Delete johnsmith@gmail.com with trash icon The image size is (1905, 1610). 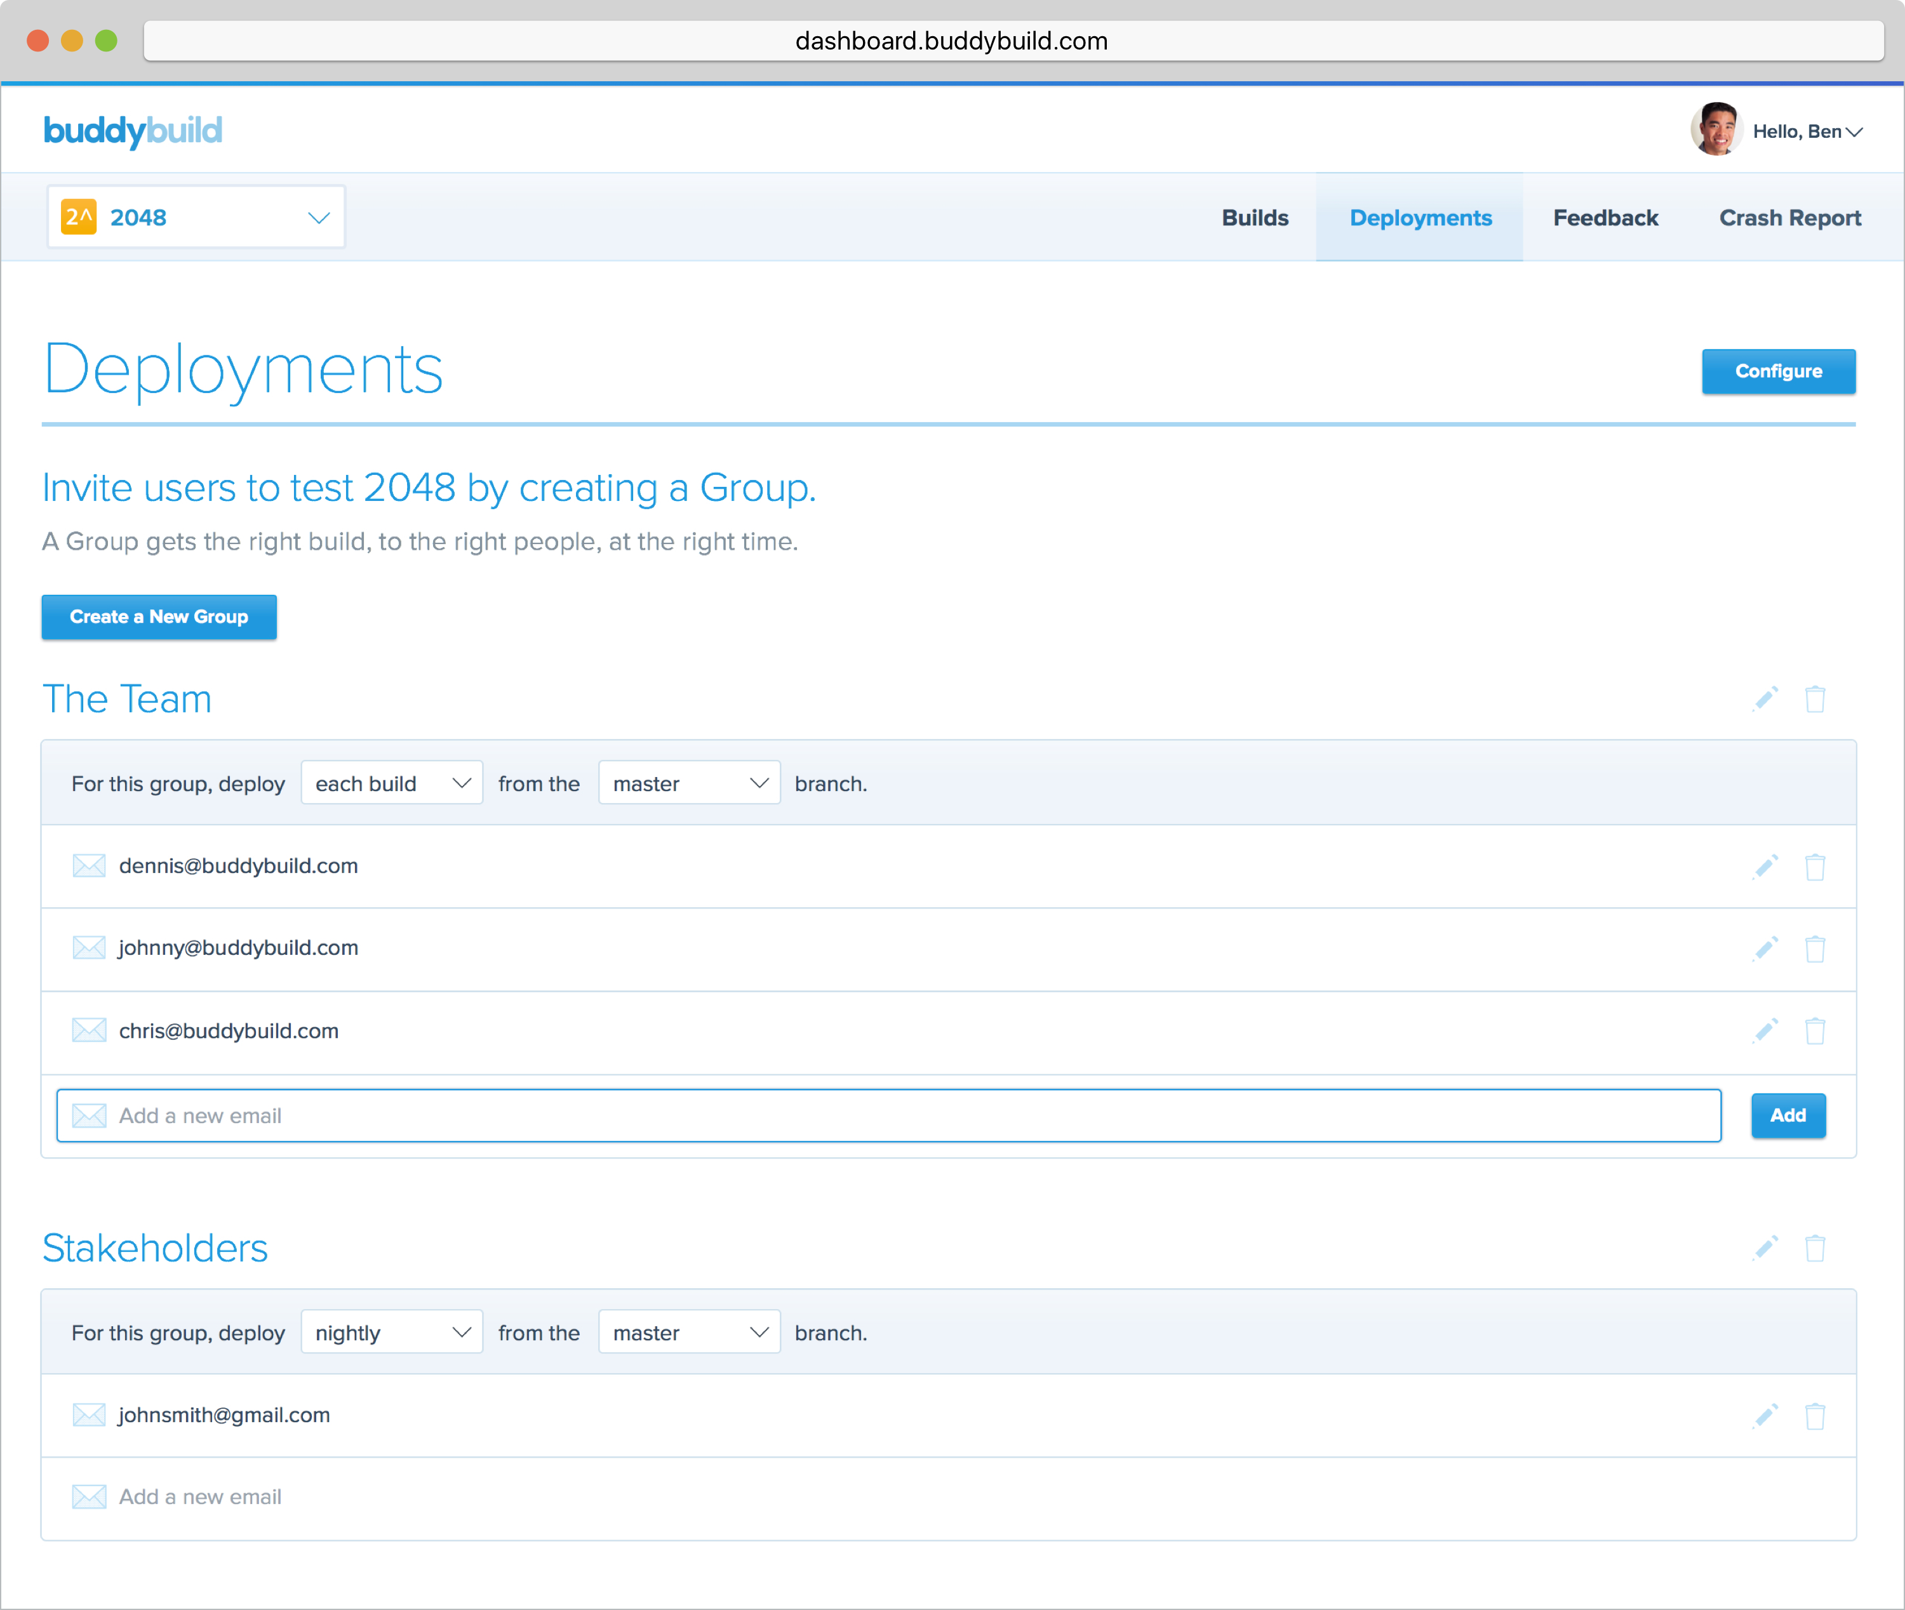(x=1815, y=1416)
